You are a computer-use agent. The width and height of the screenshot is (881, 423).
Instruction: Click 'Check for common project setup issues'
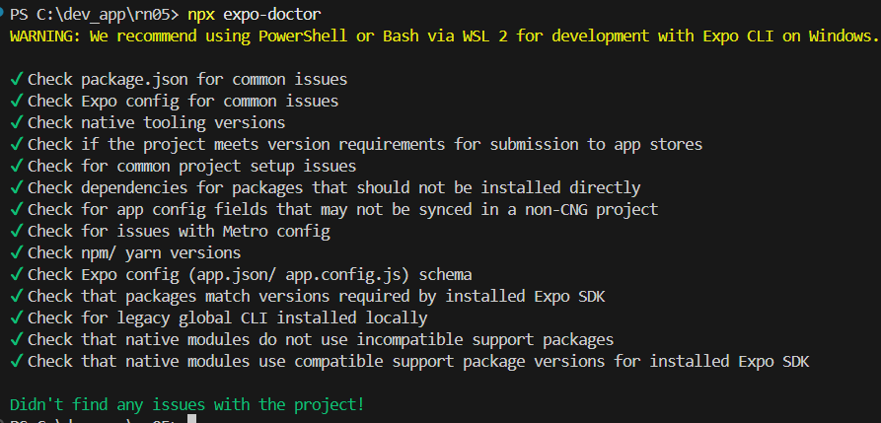point(191,167)
